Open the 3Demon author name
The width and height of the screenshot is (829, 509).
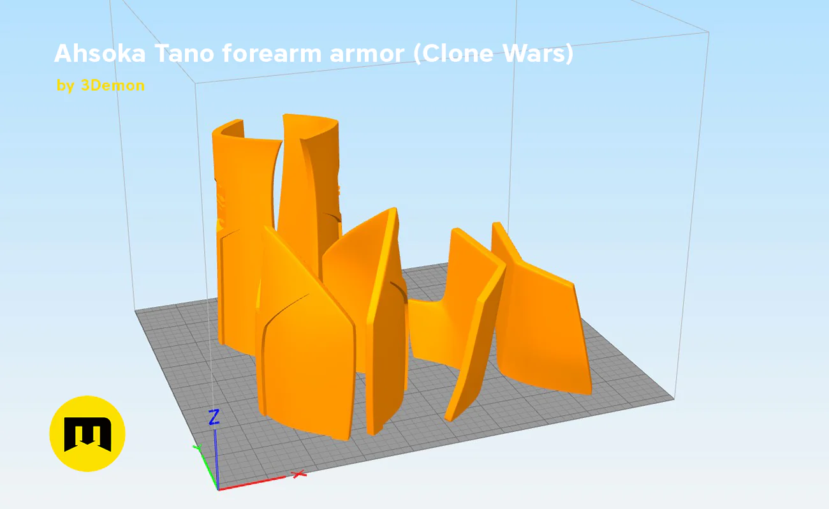pyautogui.click(x=112, y=85)
